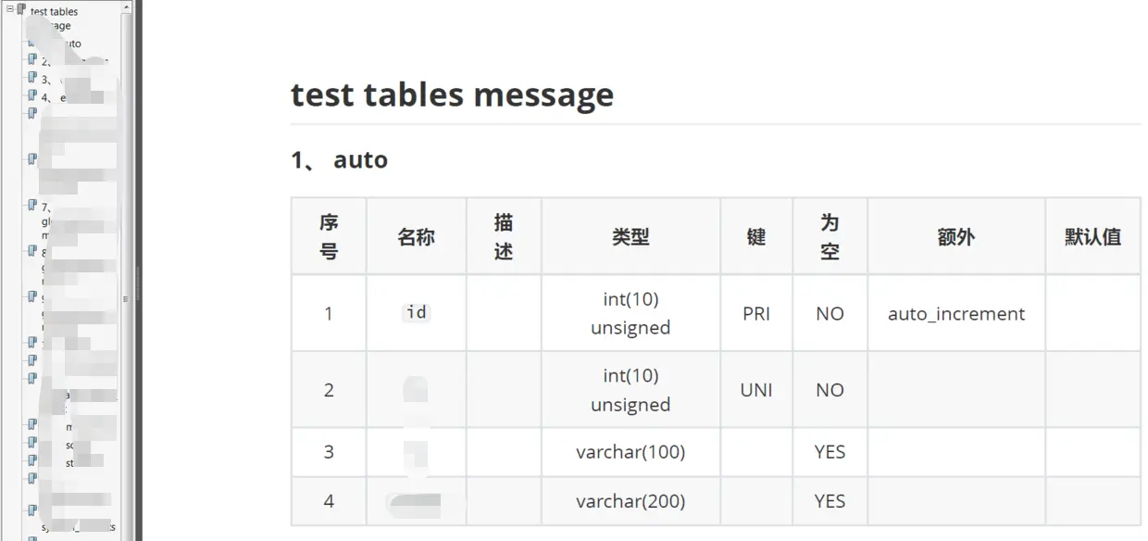Click the 默认值 column header
The height and width of the screenshot is (541, 1148).
coord(1093,236)
